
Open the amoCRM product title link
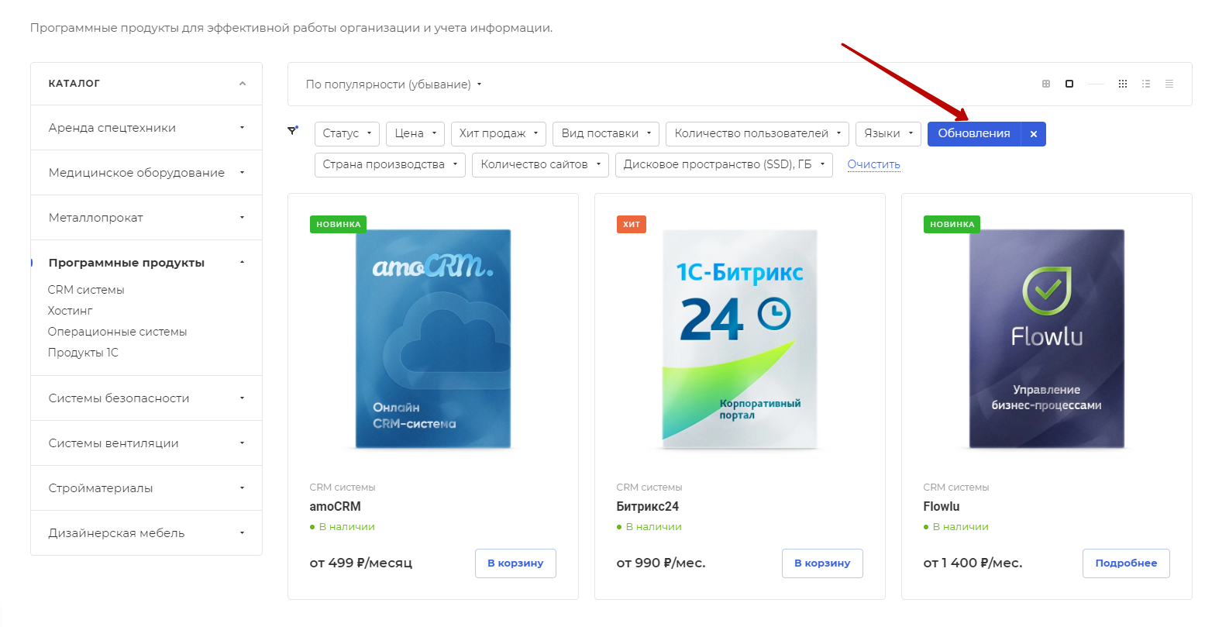point(336,507)
